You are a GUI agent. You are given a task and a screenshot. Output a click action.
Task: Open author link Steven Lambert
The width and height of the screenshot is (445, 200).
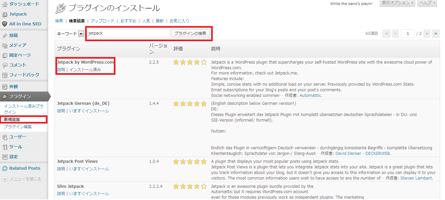point(416,178)
